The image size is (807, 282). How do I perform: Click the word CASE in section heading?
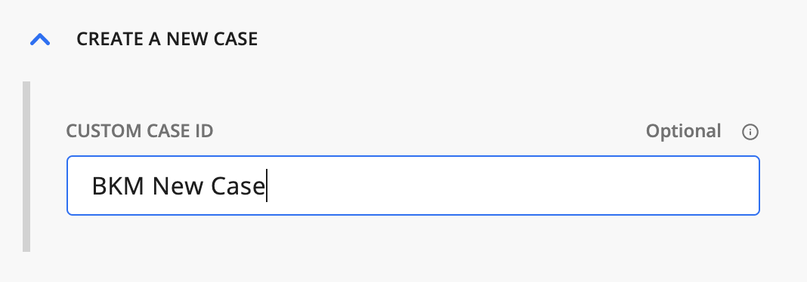coord(235,39)
